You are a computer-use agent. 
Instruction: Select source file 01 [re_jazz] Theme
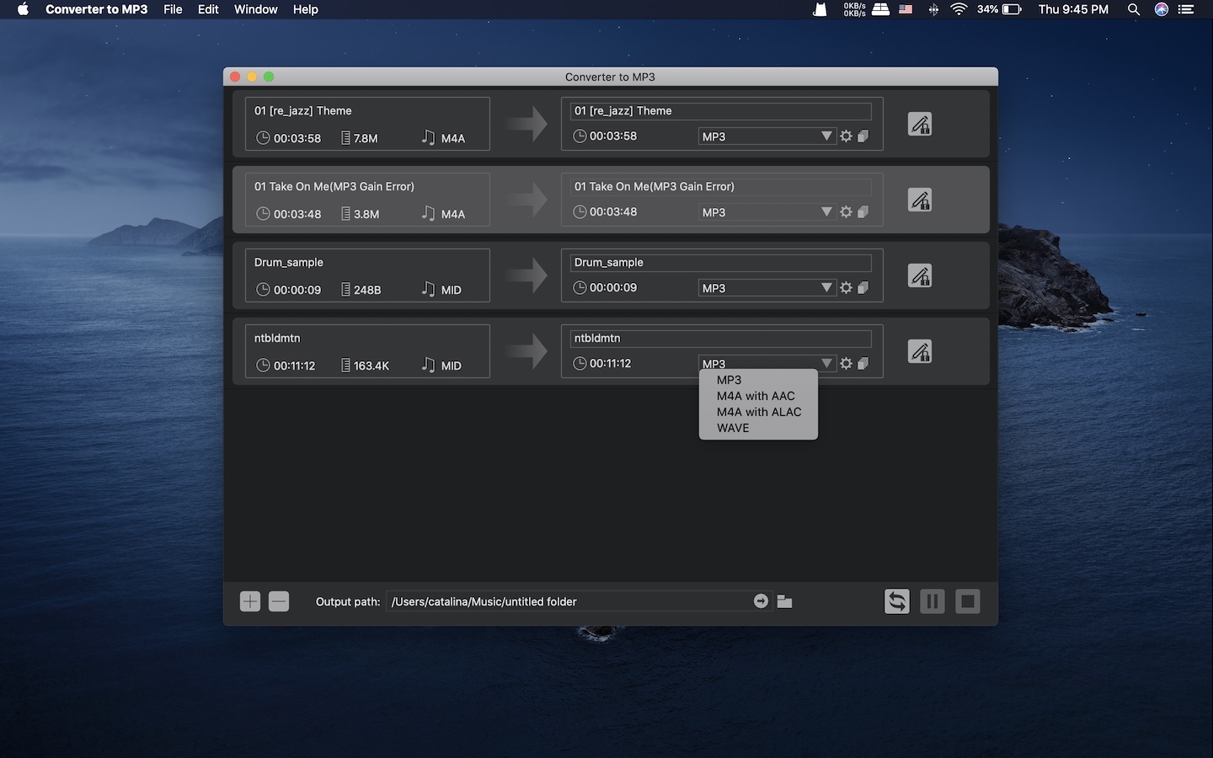coord(367,124)
